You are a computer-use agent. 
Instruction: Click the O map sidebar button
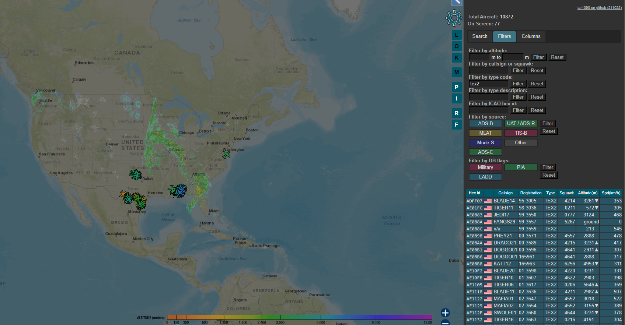pyautogui.click(x=457, y=46)
